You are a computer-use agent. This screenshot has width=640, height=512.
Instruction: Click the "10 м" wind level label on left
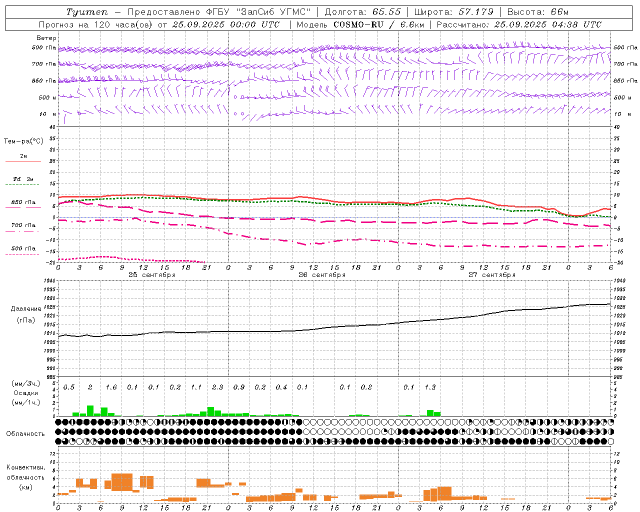[47, 114]
